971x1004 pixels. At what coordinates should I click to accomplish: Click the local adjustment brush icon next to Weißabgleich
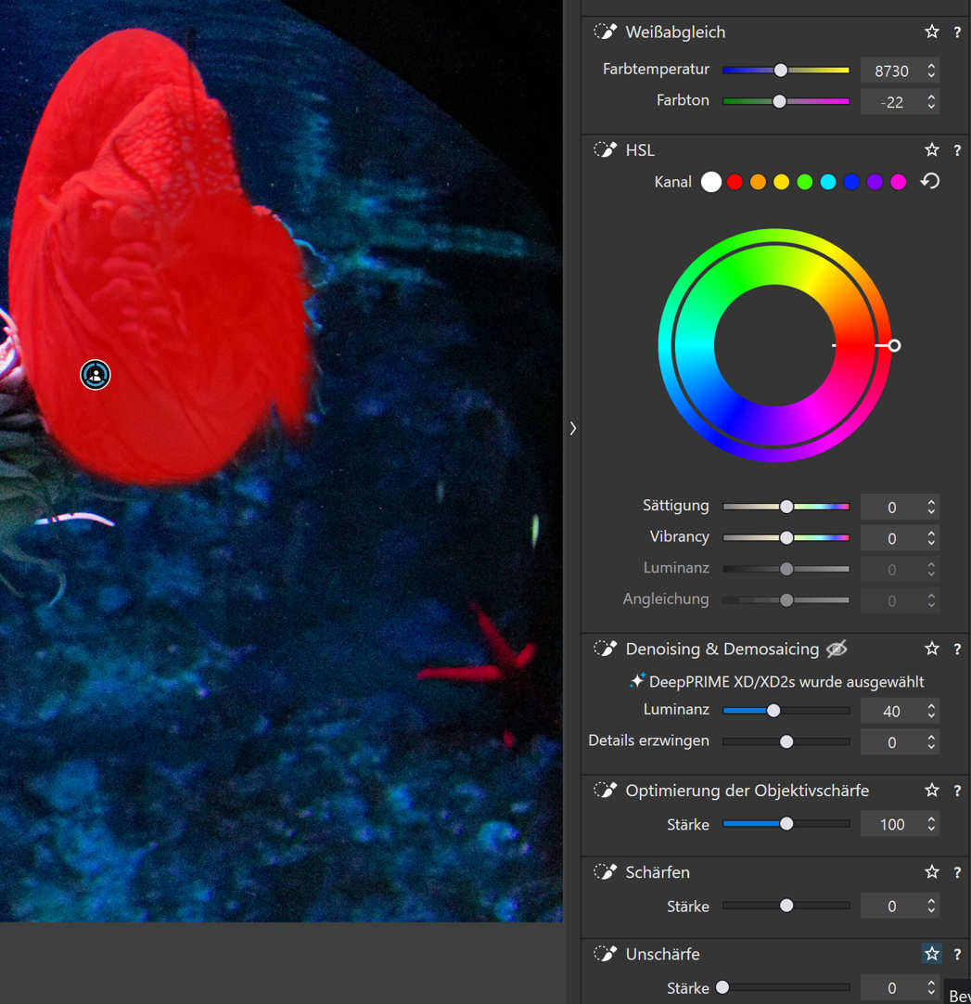pos(605,32)
